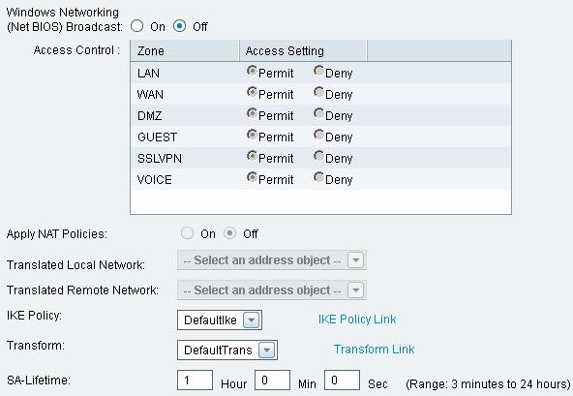Click the SA-Lifetime Hour field
The image size is (573, 396).
pos(195,381)
